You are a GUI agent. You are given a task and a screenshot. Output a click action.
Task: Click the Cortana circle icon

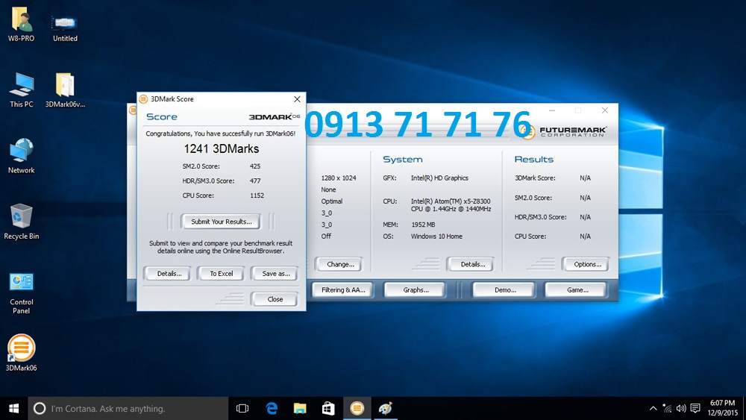click(40, 408)
